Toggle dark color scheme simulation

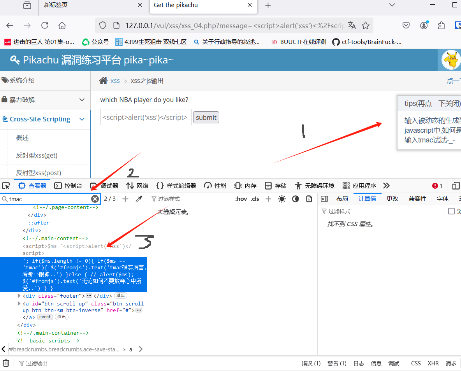[x=296, y=199]
